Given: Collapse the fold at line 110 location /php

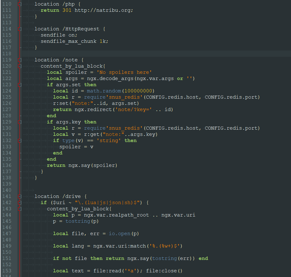Looking at the screenshot, I should click(20, 4).
